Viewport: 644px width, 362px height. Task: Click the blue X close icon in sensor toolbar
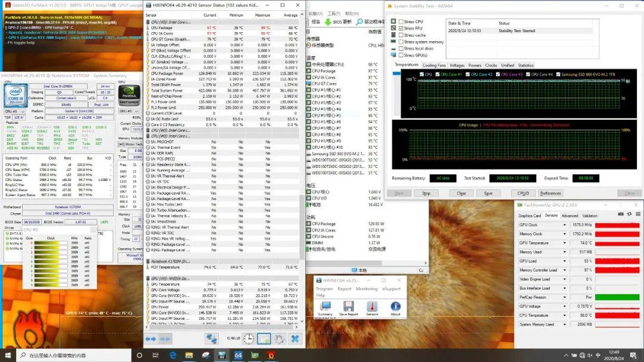coord(295,338)
